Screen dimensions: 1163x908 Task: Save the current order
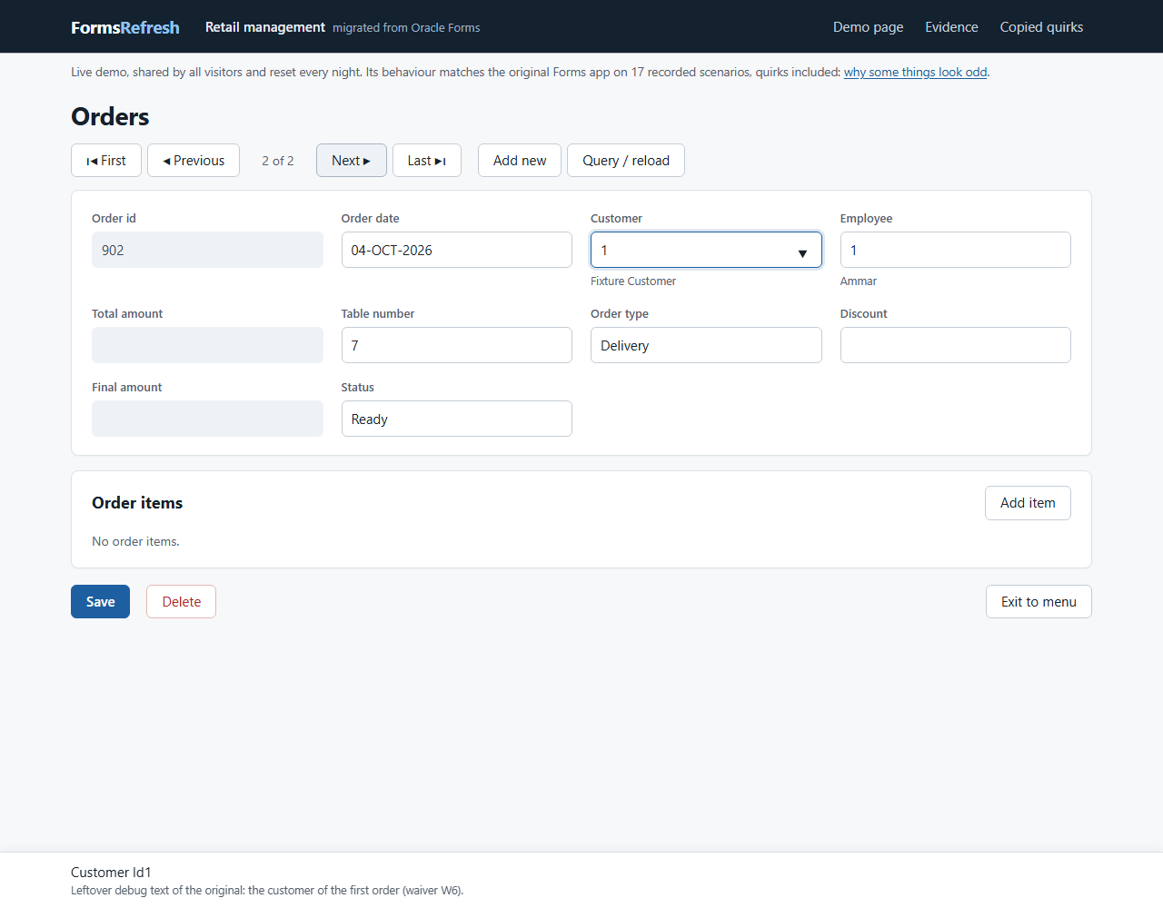(100, 602)
